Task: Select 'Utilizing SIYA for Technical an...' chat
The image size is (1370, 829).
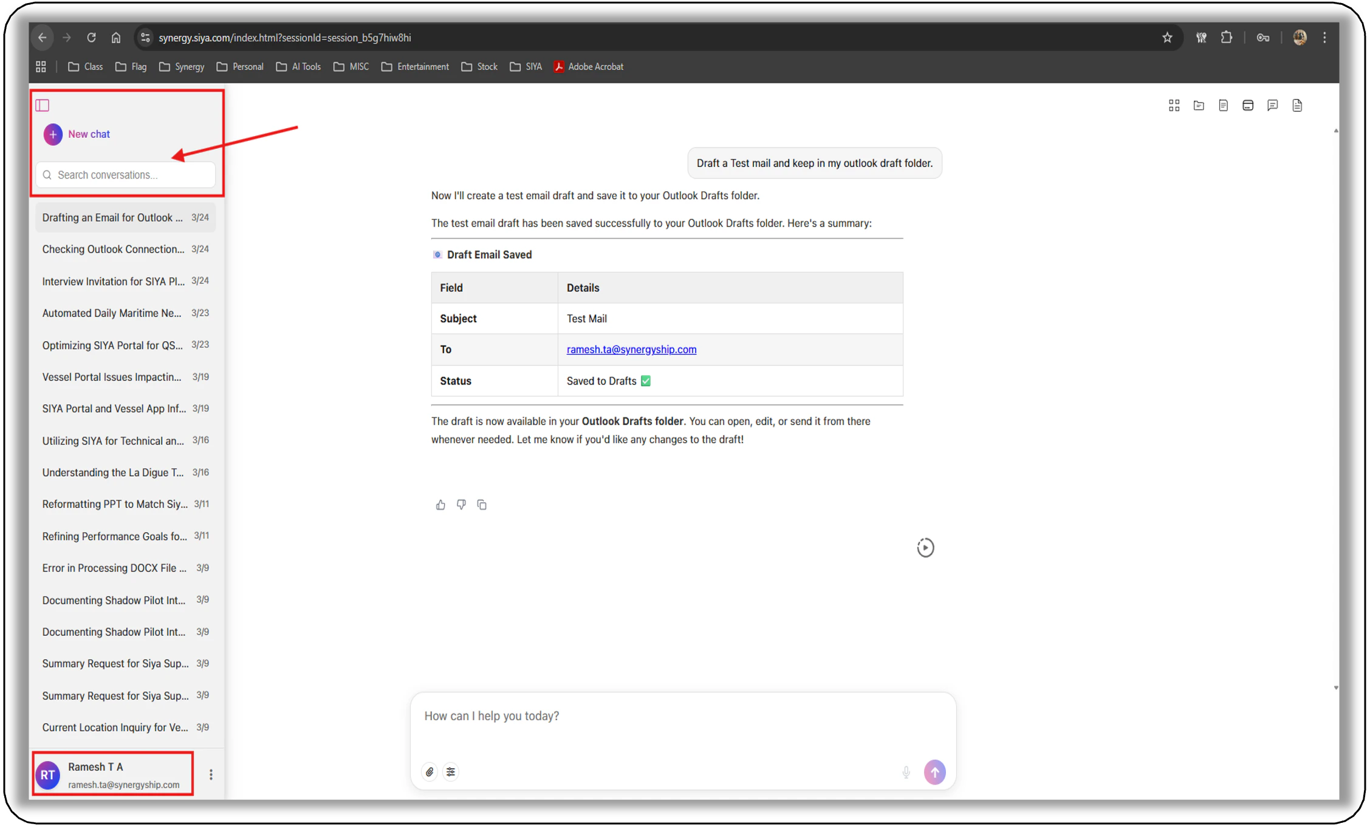Action: coord(126,440)
